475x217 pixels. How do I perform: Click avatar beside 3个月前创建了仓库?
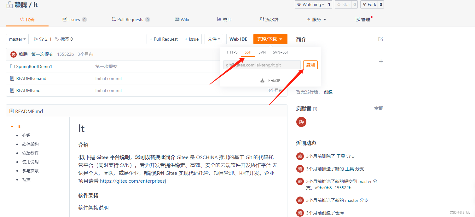(x=300, y=213)
